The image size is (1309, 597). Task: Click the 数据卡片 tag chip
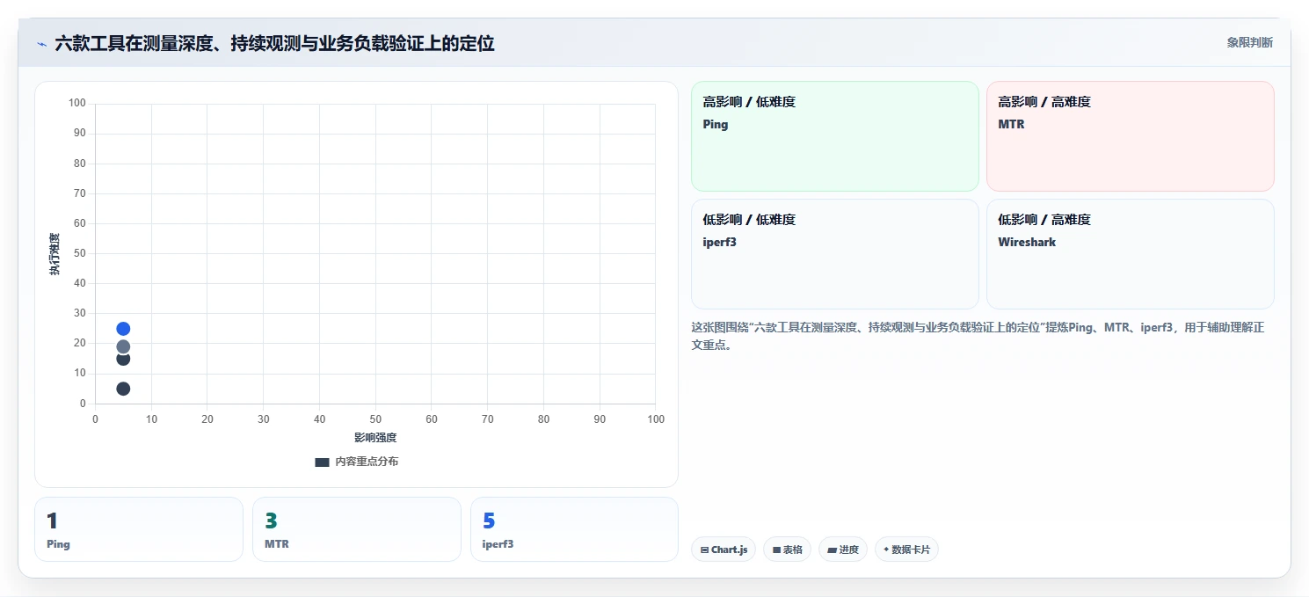tap(906, 550)
